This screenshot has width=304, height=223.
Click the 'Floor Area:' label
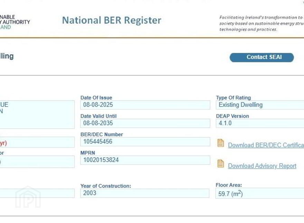[x=229, y=185]
